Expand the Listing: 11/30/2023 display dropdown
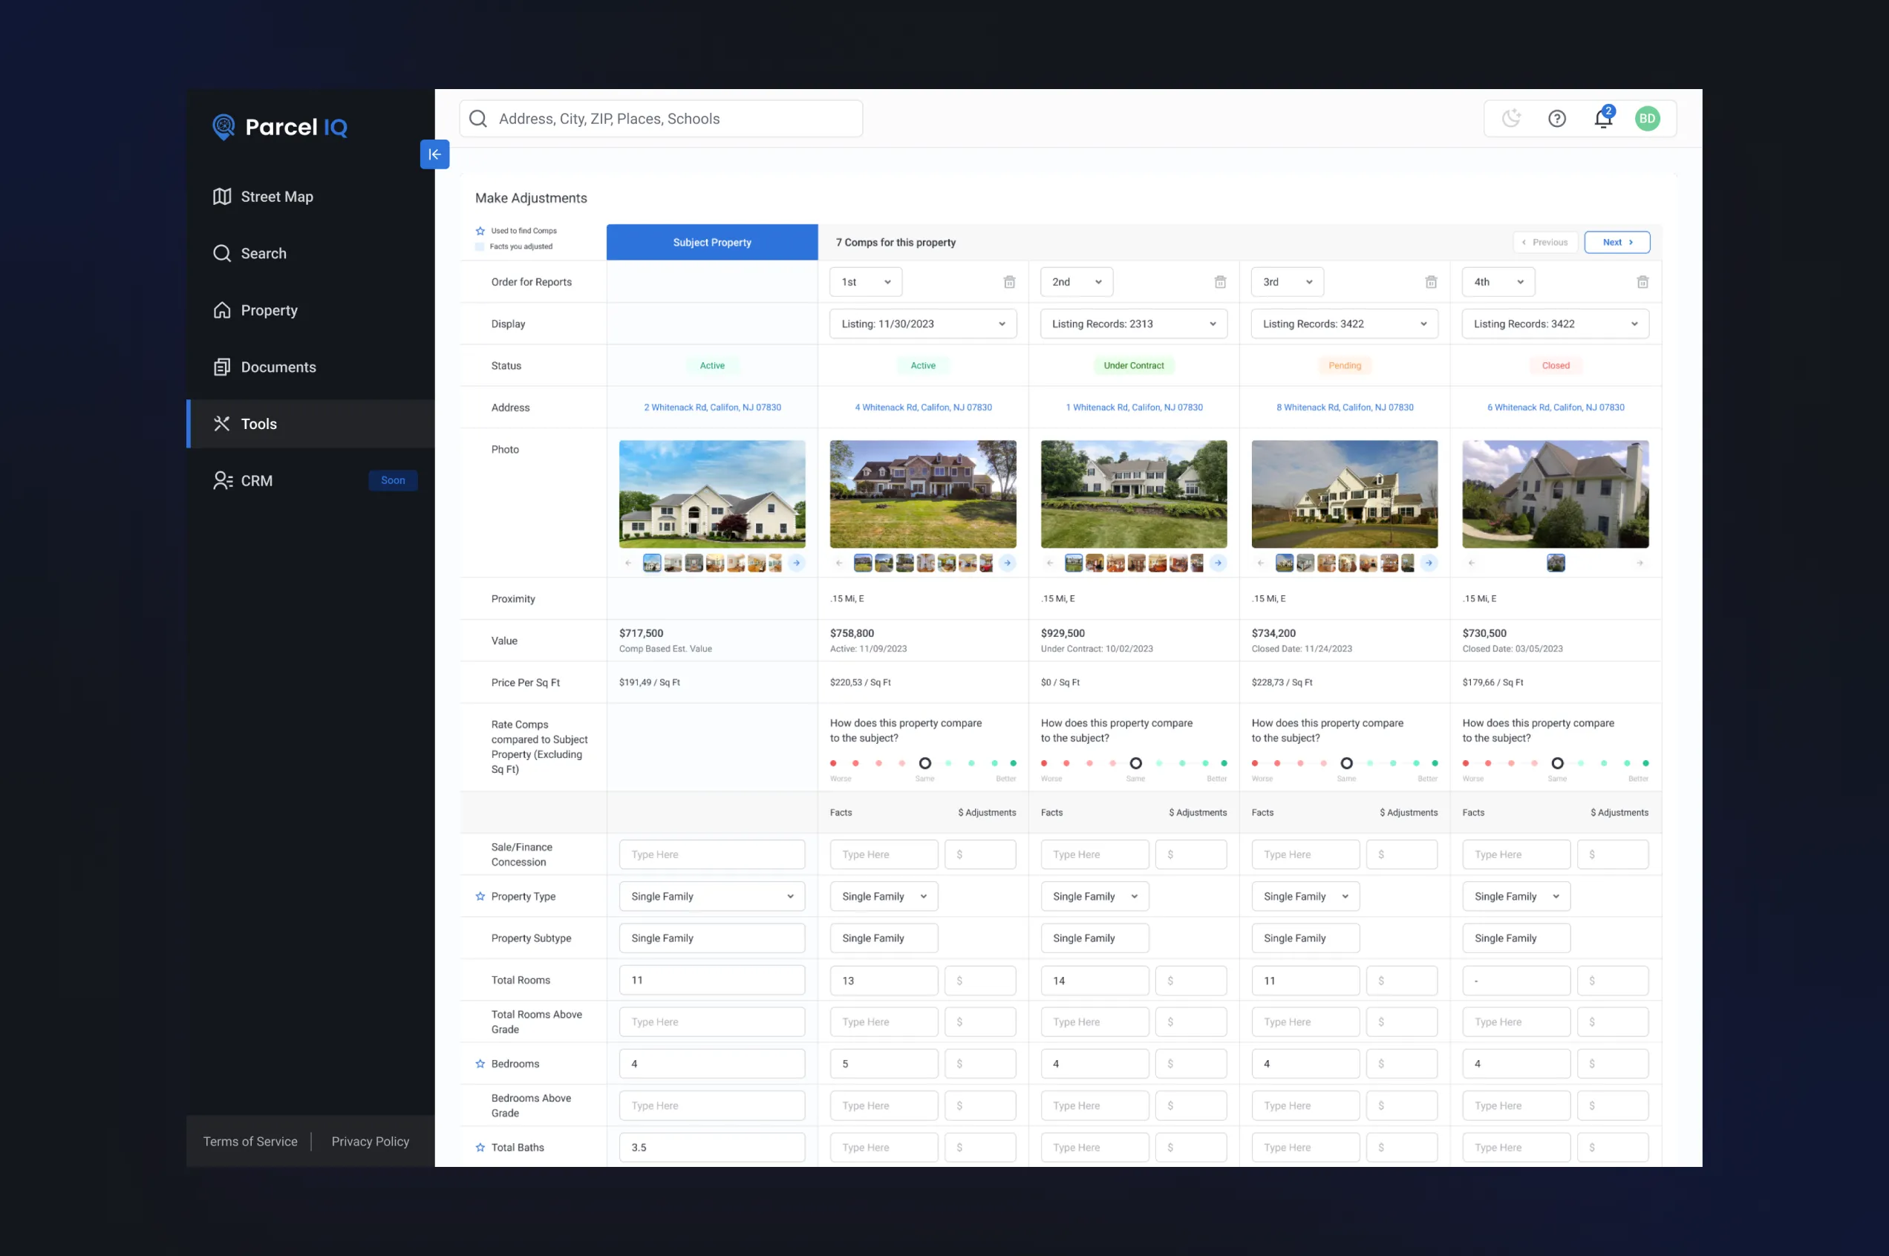Image resolution: width=1889 pixels, height=1256 pixels. (x=922, y=324)
